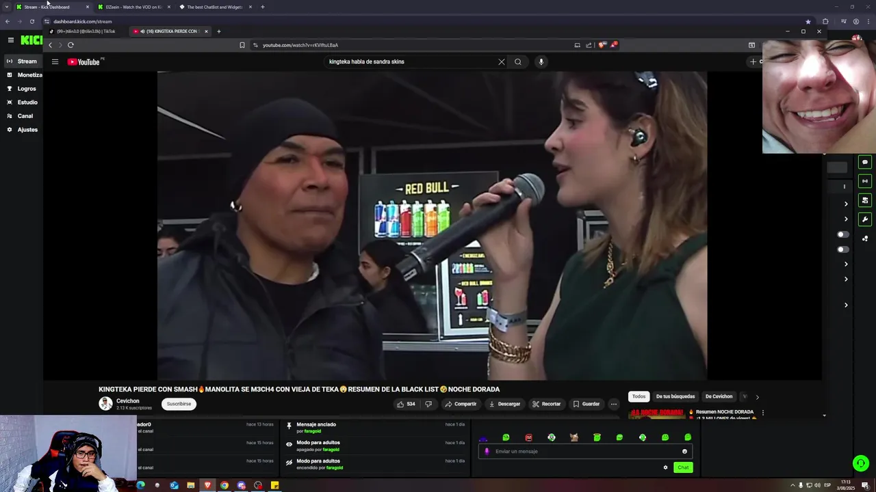Open the chat emoji picker smiley
This screenshot has width=876, height=492.
[x=684, y=451]
